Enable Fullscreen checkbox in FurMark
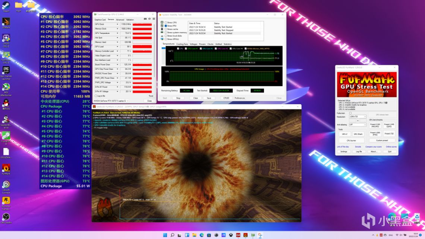425x239 pixels. click(350, 113)
